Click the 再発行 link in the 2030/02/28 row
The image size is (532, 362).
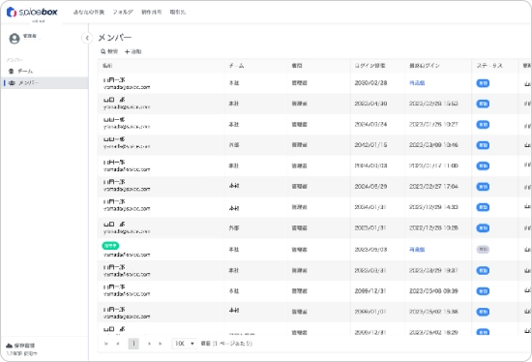point(417,83)
